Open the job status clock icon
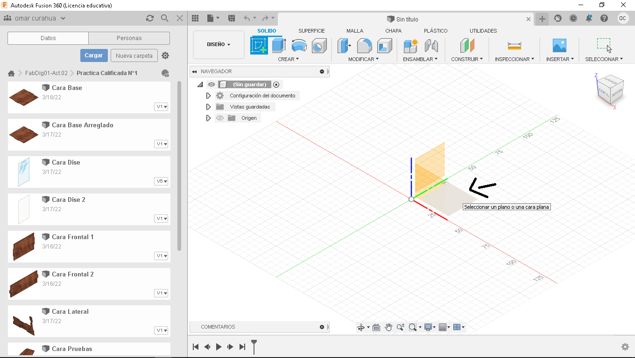This screenshot has height=358, width=635. [x=573, y=18]
